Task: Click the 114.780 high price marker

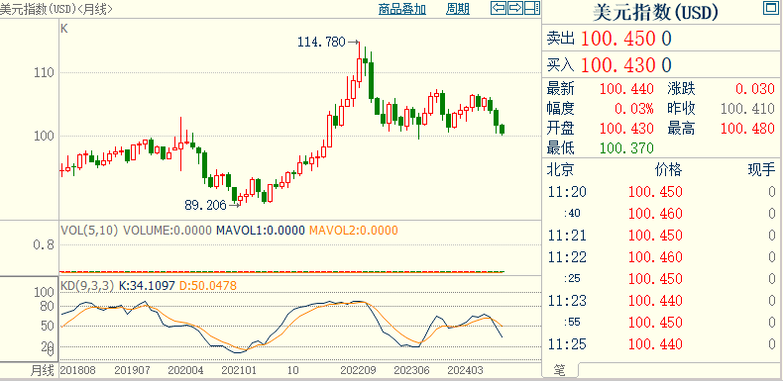Action: (x=321, y=43)
